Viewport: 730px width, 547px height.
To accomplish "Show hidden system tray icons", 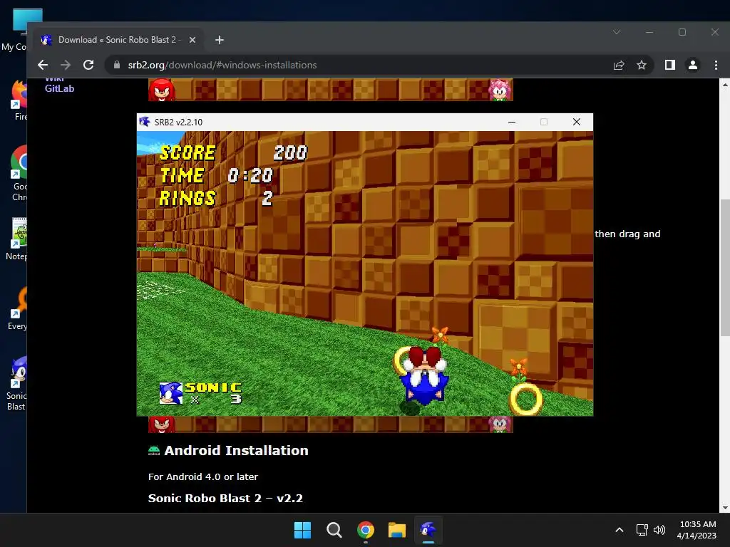I will pyautogui.click(x=620, y=530).
